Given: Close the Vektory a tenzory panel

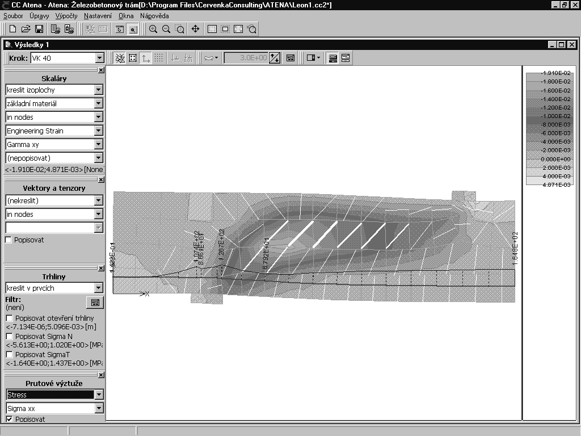Looking at the screenshot, I should click(101, 180).
